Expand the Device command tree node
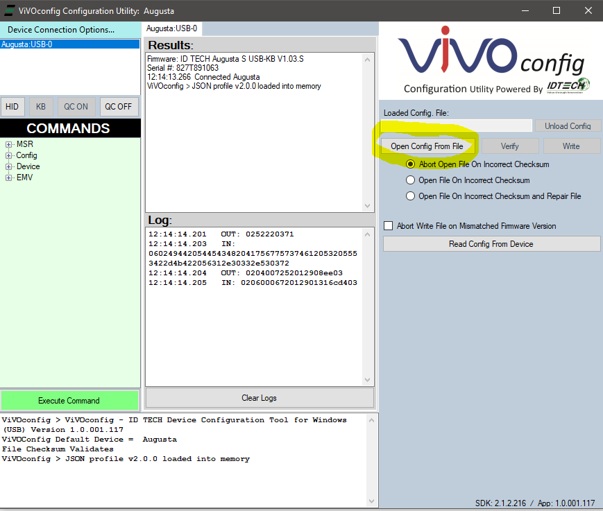The height and width of the screenshot is (511, 603). pyautogui.click(x=8, y=166)
